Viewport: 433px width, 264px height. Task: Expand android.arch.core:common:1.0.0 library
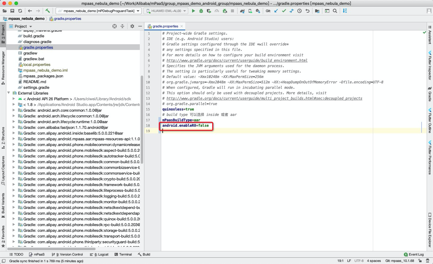14,110
